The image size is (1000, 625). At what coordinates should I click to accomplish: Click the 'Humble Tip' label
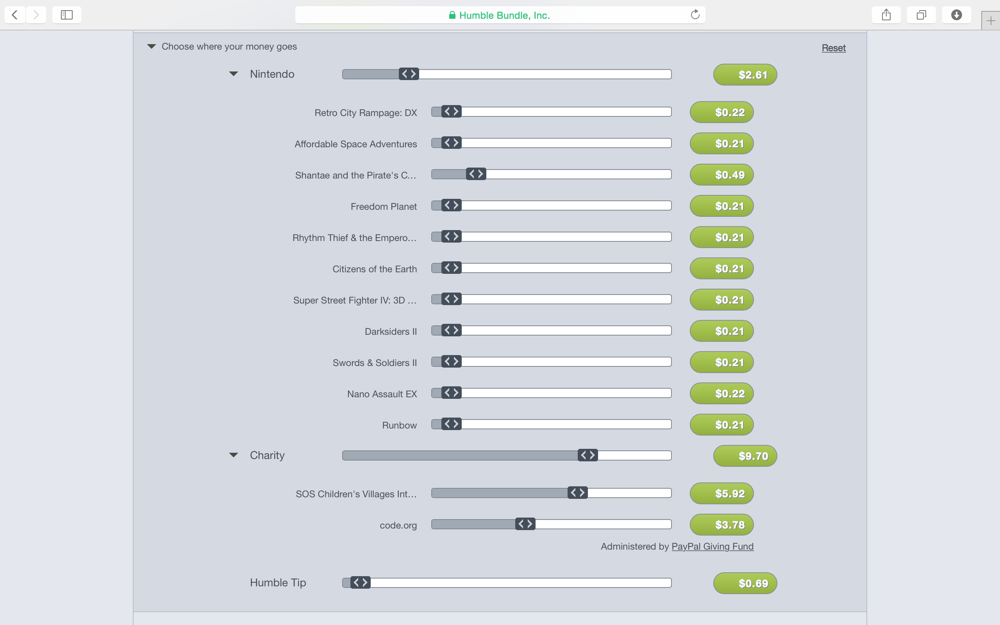pos(278,582)
